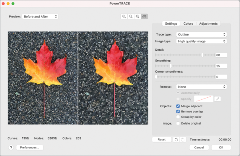The height and width of the screenshot is (156, 240).
Task: Uncheck Remove overlap option
Action: coord(178,111)
